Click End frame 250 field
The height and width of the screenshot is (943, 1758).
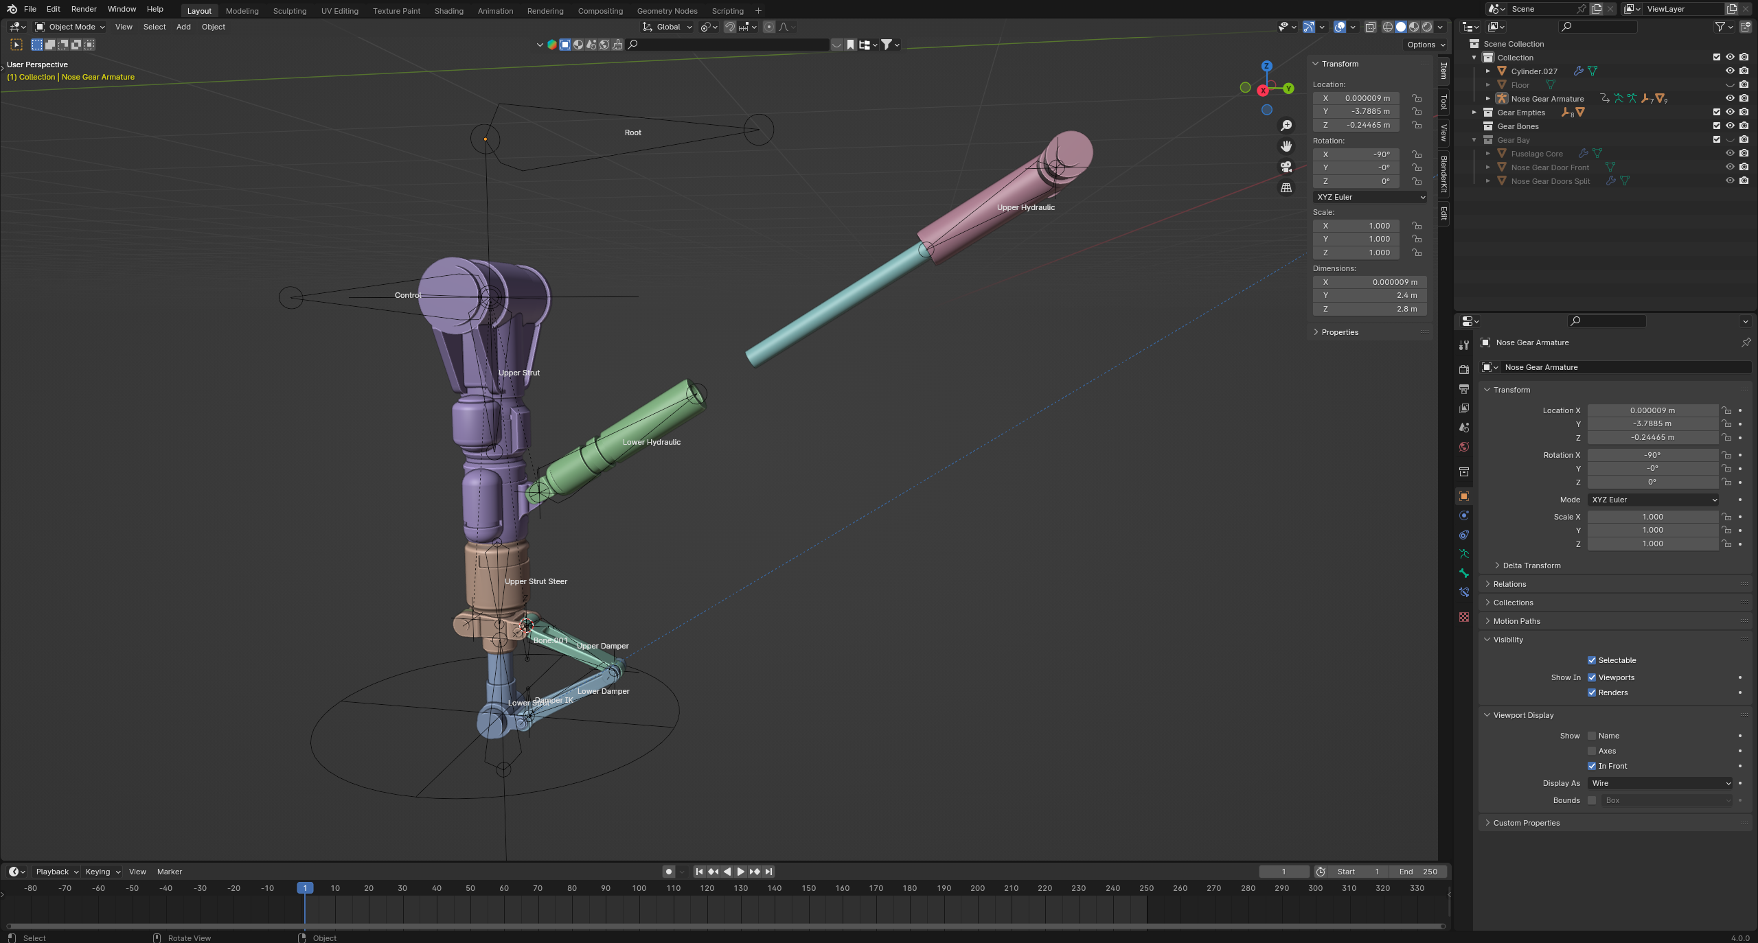(1418, 872)
